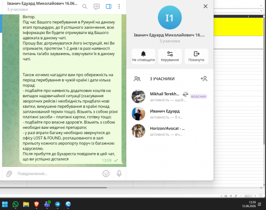
Task: Expand the second dropdown arrow in spreadsheet
Action: pyautogui.click(x=261, y=11)
